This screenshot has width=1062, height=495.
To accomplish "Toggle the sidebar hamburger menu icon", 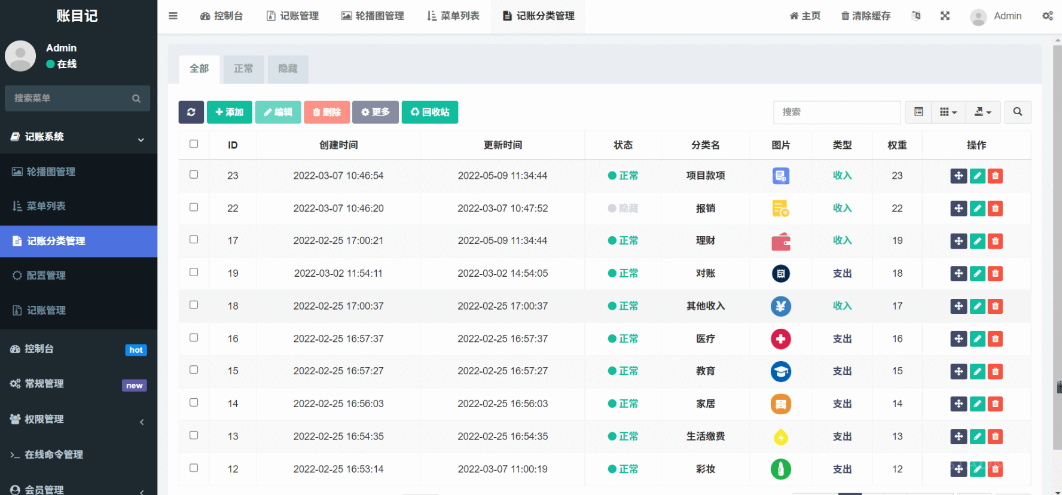I will coord(173,16).
